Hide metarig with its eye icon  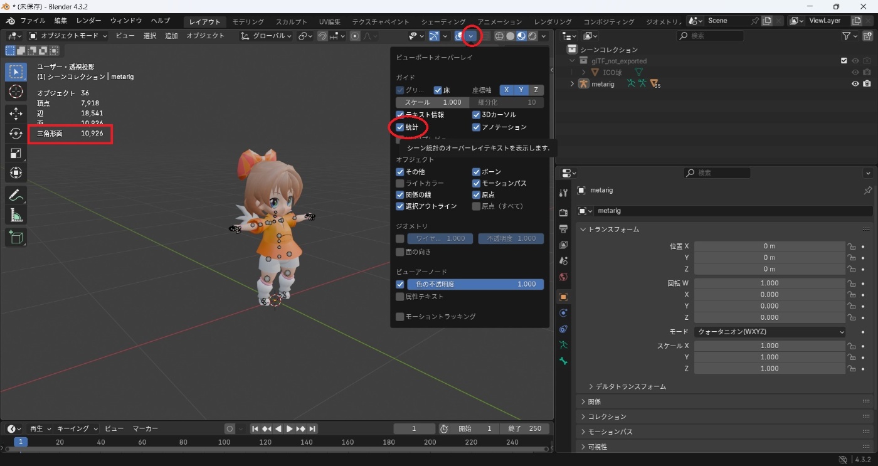click(855, 84)
